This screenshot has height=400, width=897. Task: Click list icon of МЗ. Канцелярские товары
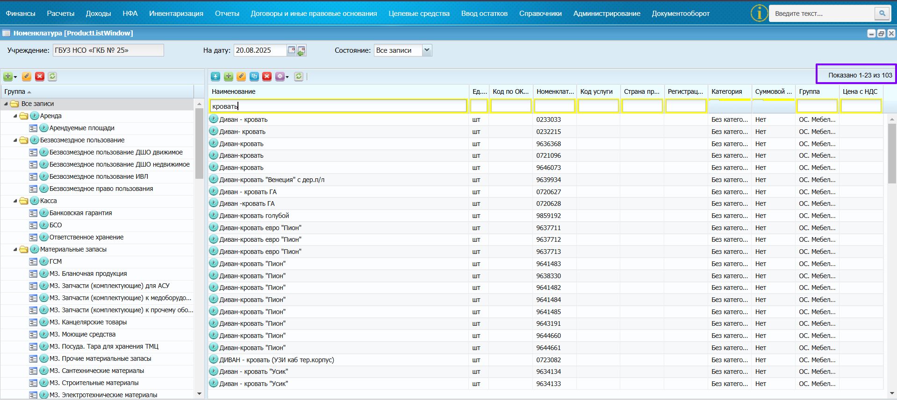[x=33, y=322]
